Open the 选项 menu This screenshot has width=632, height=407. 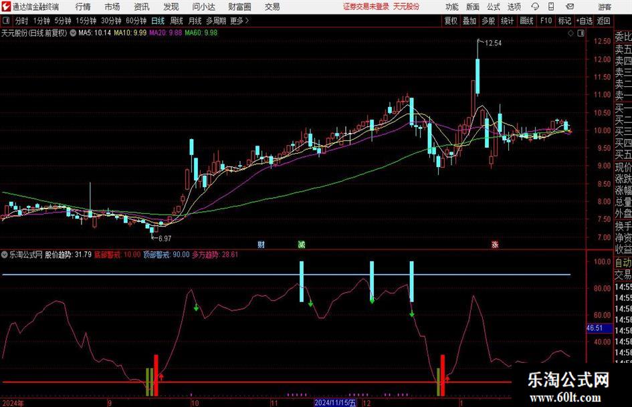click(x=514, y=7)
